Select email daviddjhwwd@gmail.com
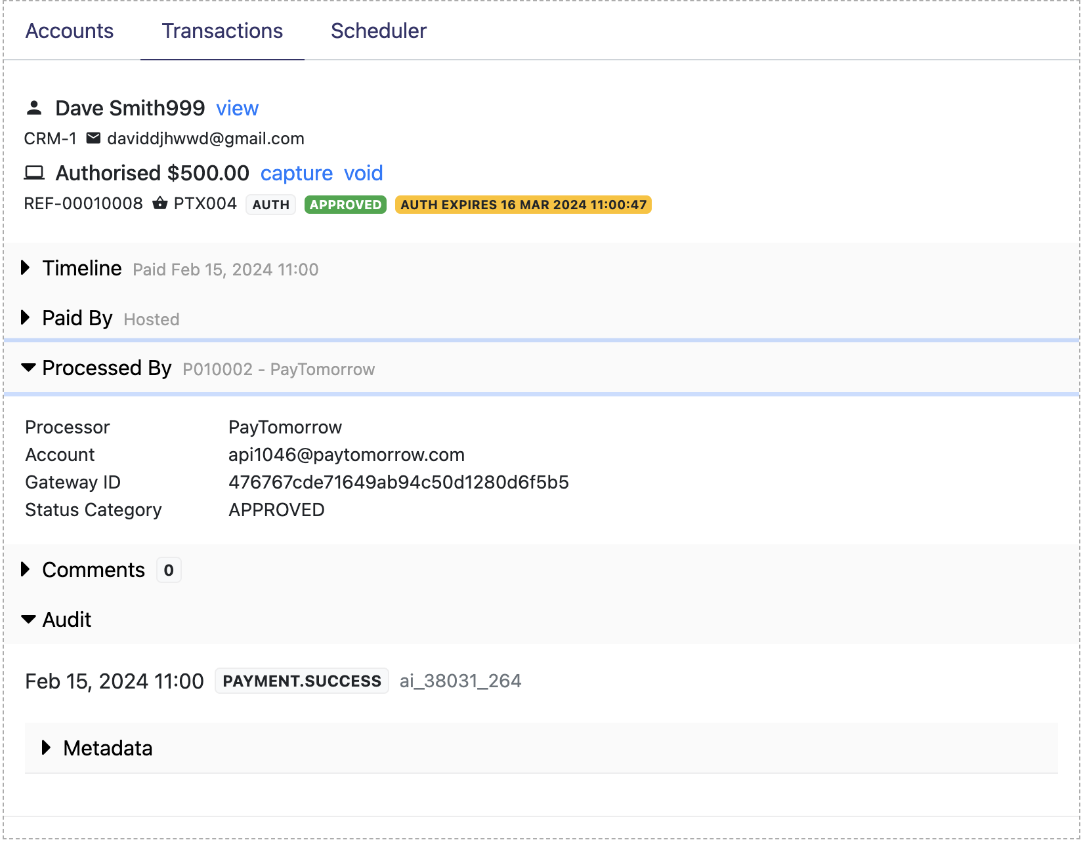1083x842 pixels. coord(205,138)
